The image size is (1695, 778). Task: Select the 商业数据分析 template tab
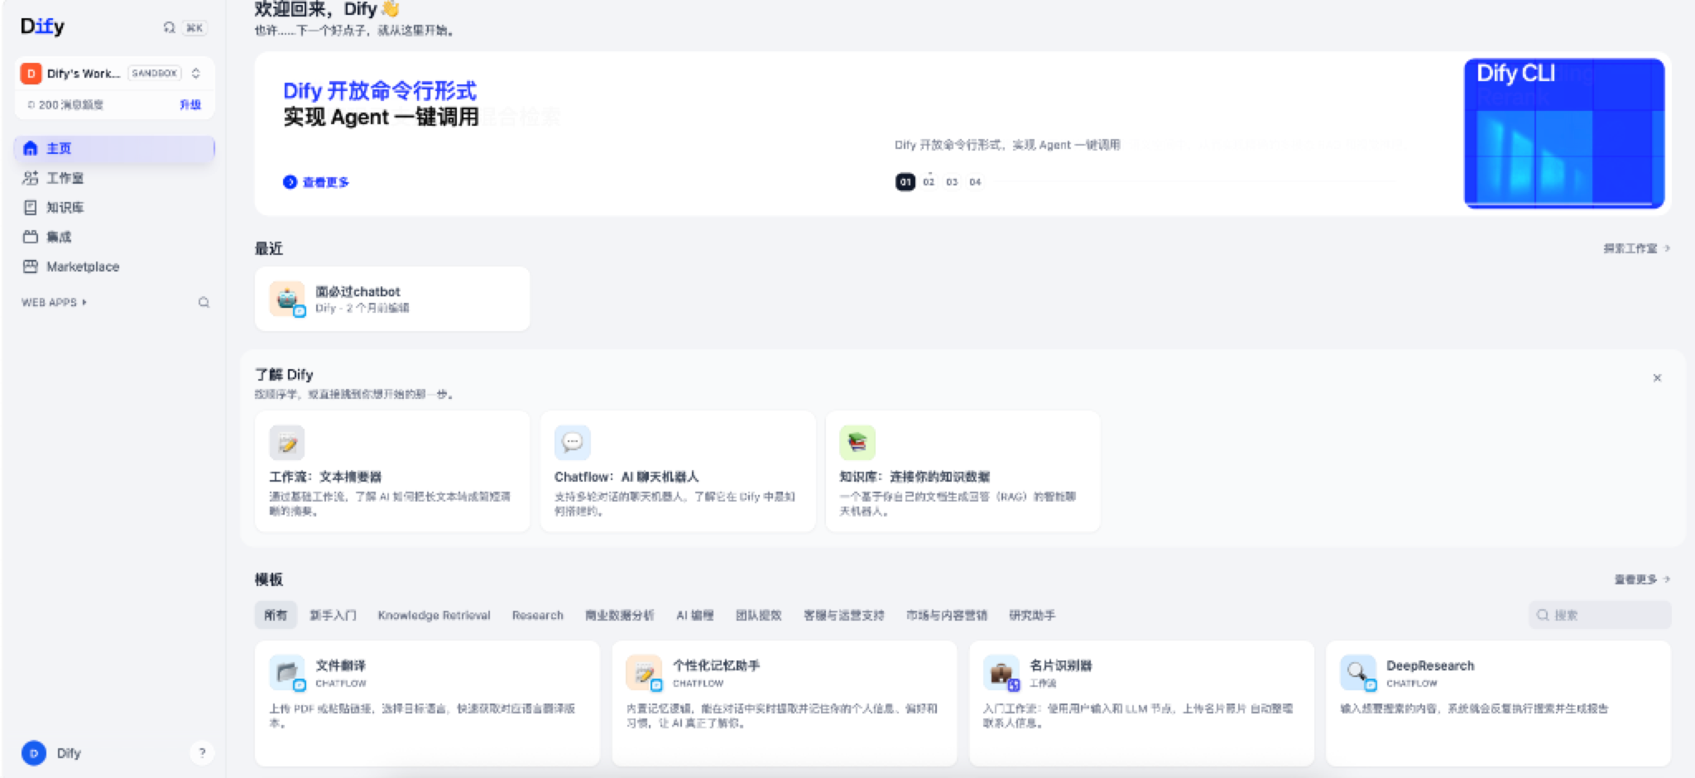[x=619, y=615]
